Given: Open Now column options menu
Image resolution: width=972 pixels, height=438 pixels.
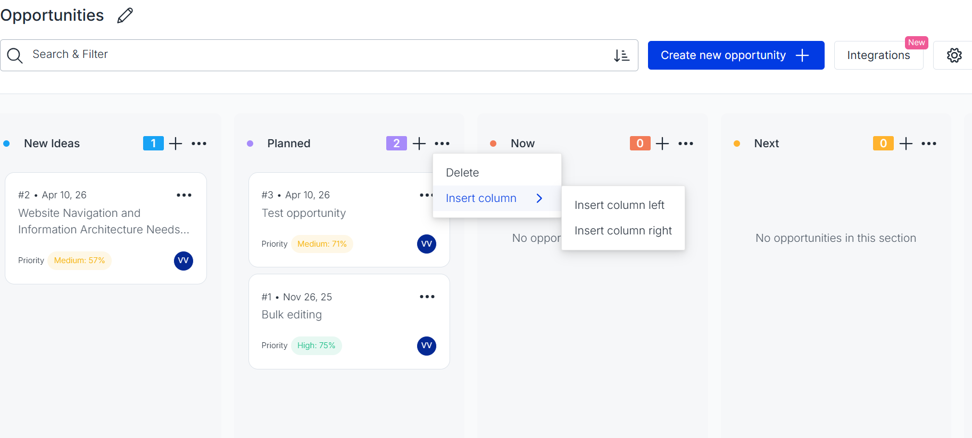Looking at the screenshot, I should (686, 144).
